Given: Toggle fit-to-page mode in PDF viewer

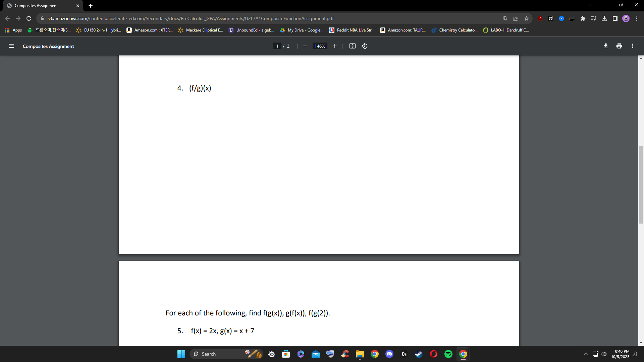Looking at the screenshot, I should coord(353,46).
